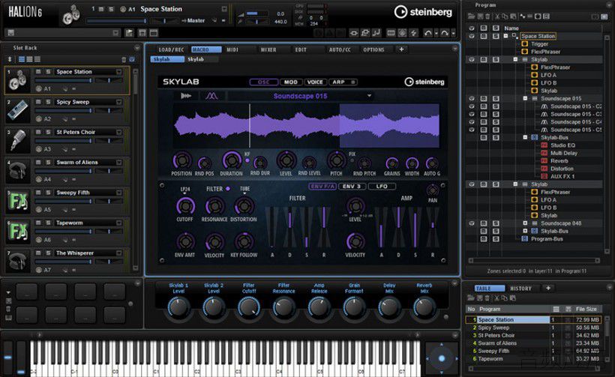Click the lightning bolt icon in top toolbar
Image resolution: width=615 pixels, height=377 pixels.
tap(413, 33)
